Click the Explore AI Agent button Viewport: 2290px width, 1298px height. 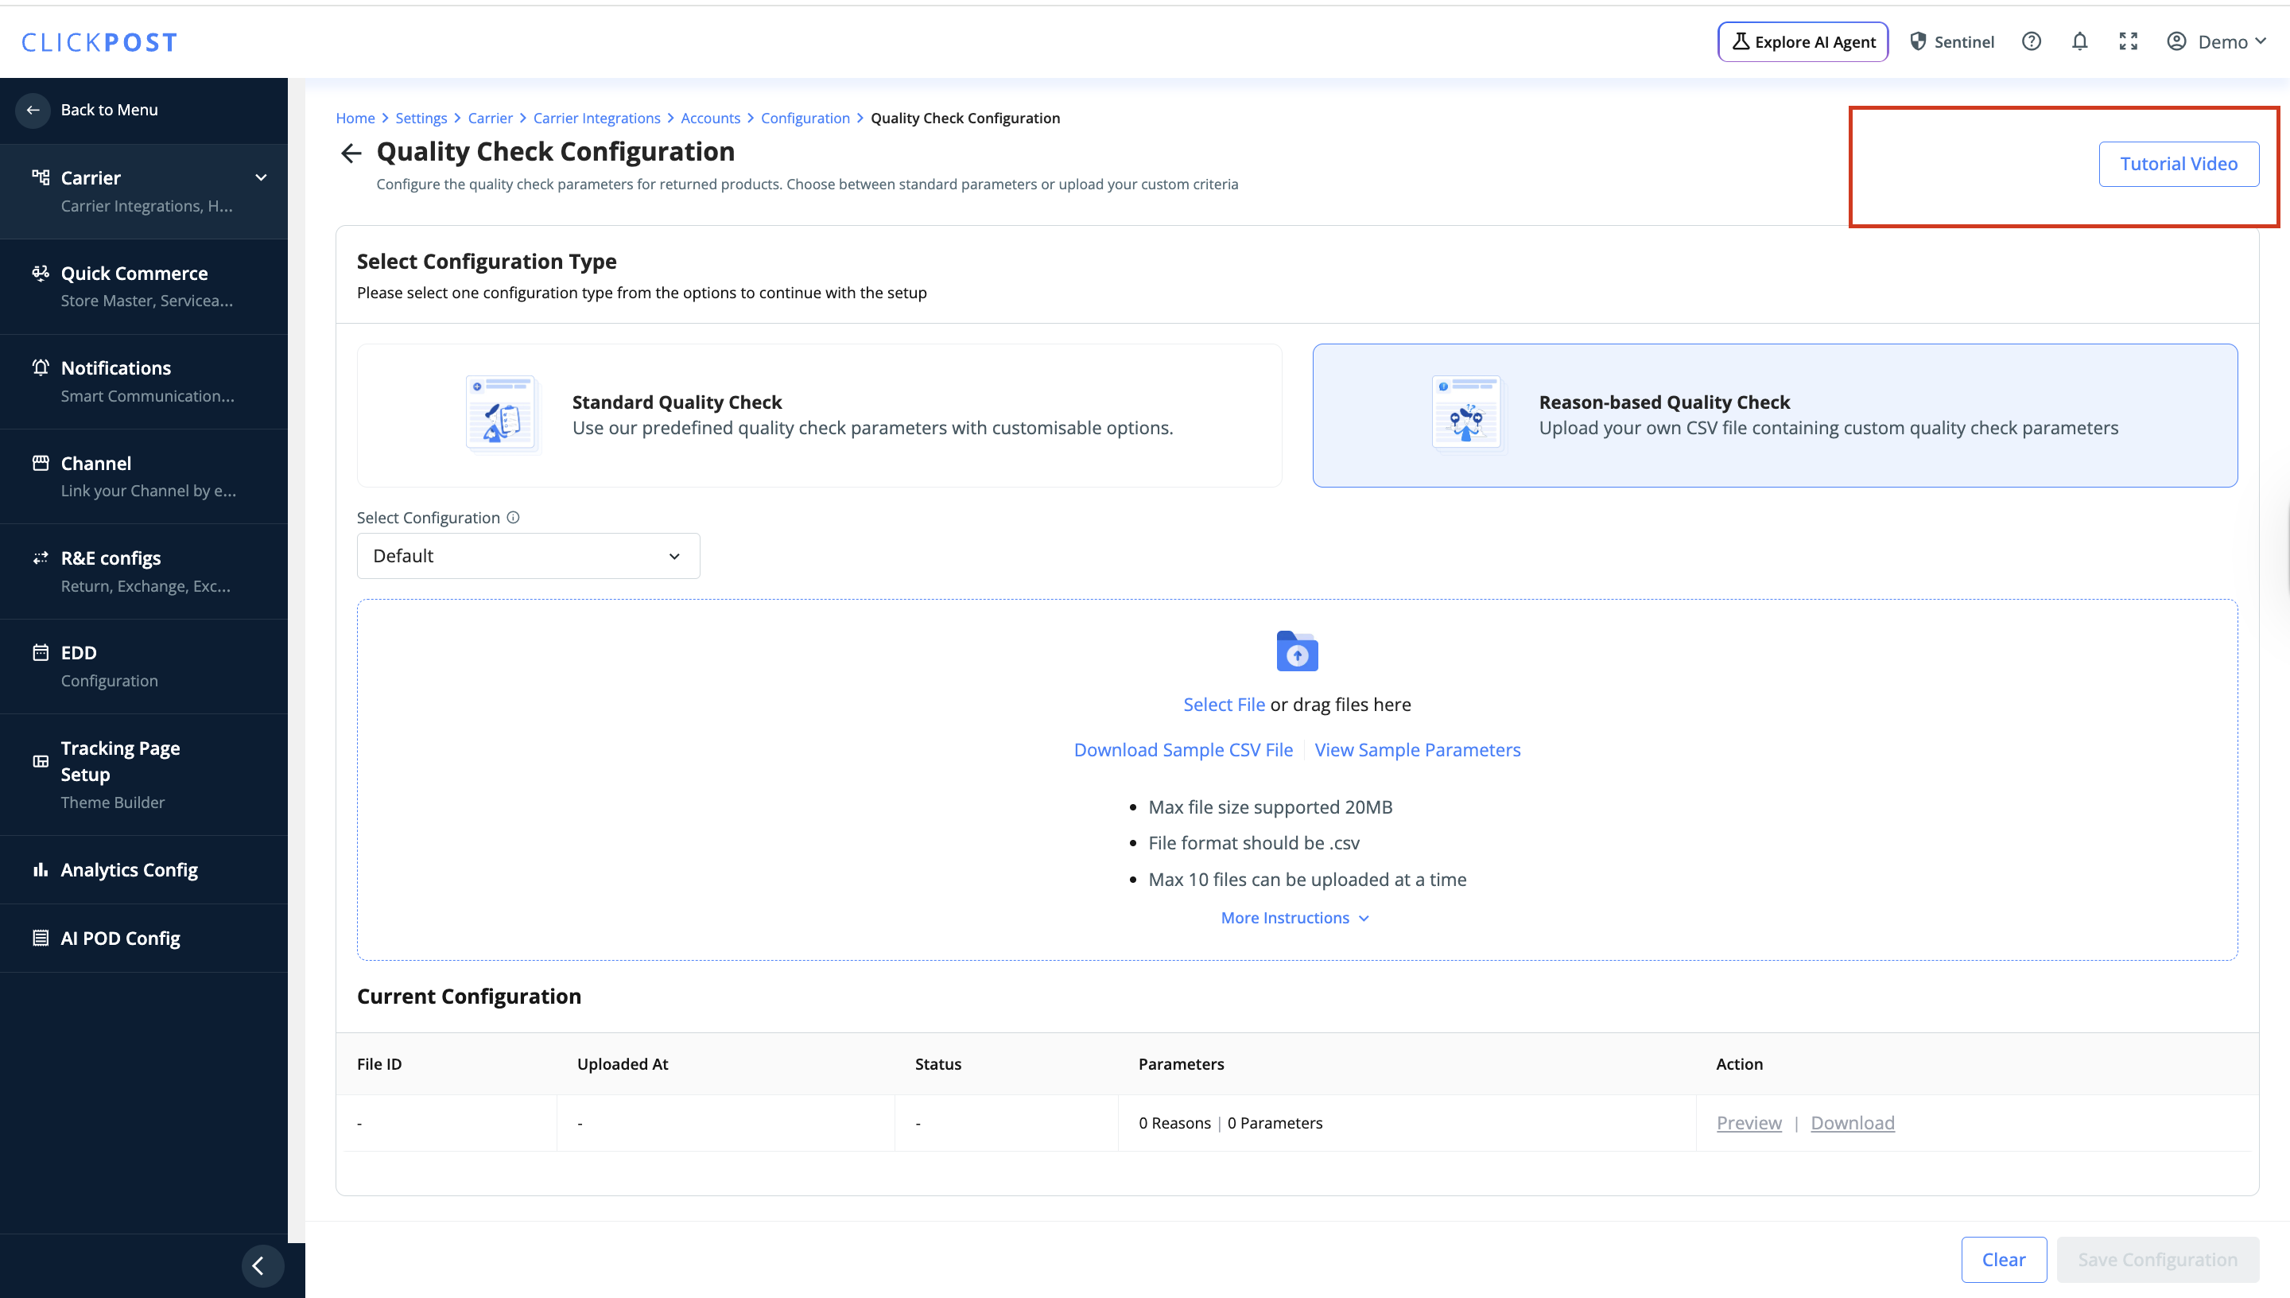[1802, 42]
